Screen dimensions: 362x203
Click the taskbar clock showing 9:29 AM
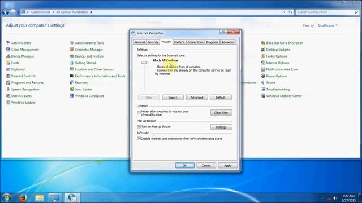click(x=348, y=198)
